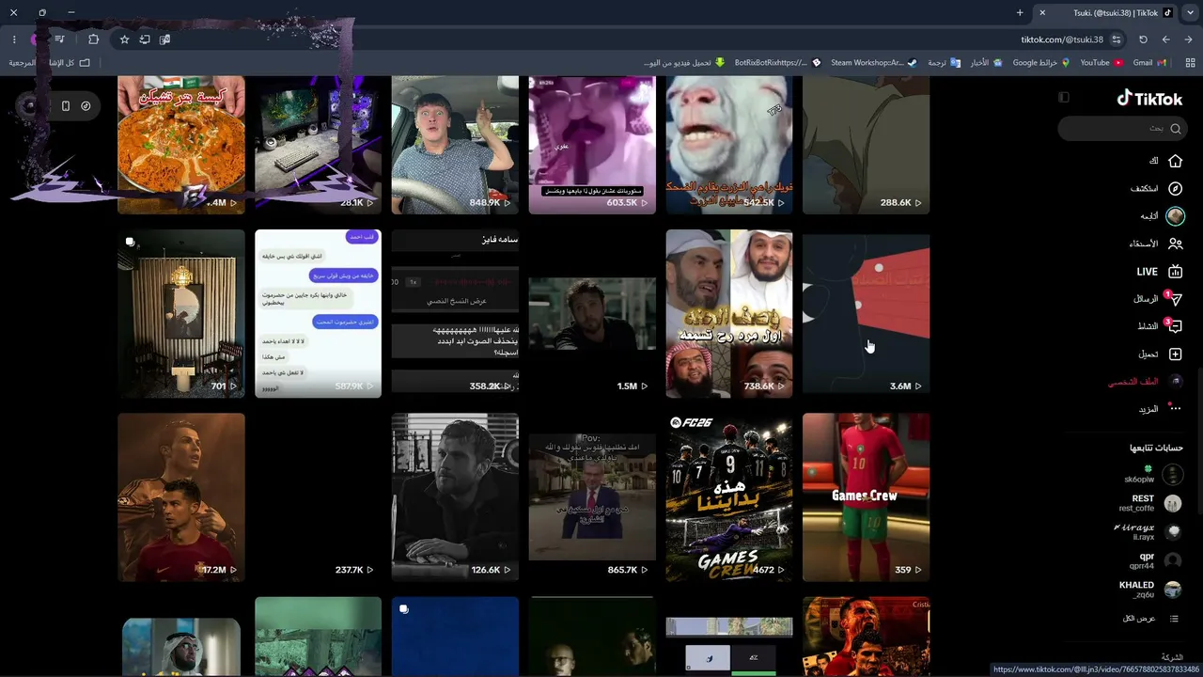
Task: Open the FC26 video with 4672 views
Action: [x=729, y=497]
